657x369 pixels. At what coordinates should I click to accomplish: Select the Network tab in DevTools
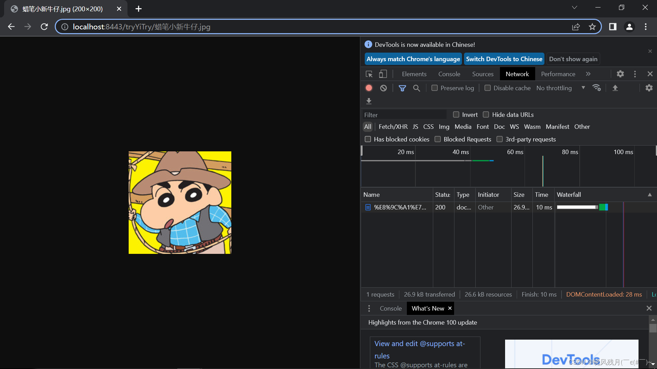point(517,74)
